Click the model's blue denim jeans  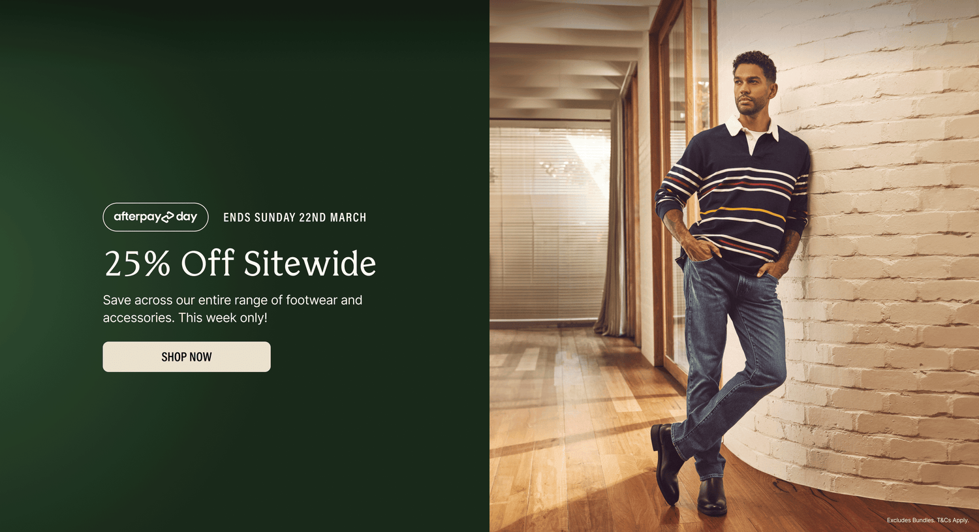coord(731,352)
